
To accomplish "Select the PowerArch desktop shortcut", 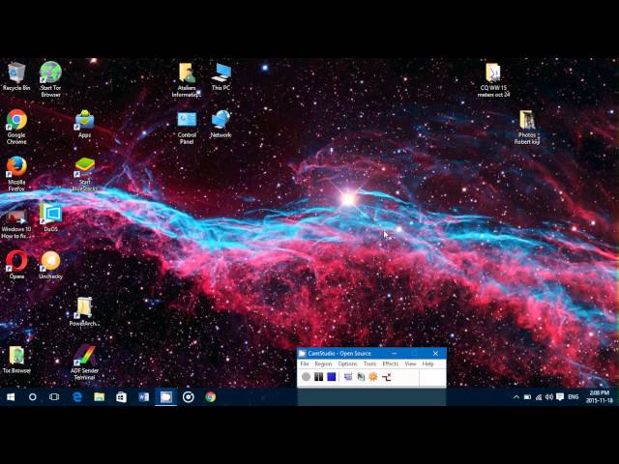I will tap(84, 311).
